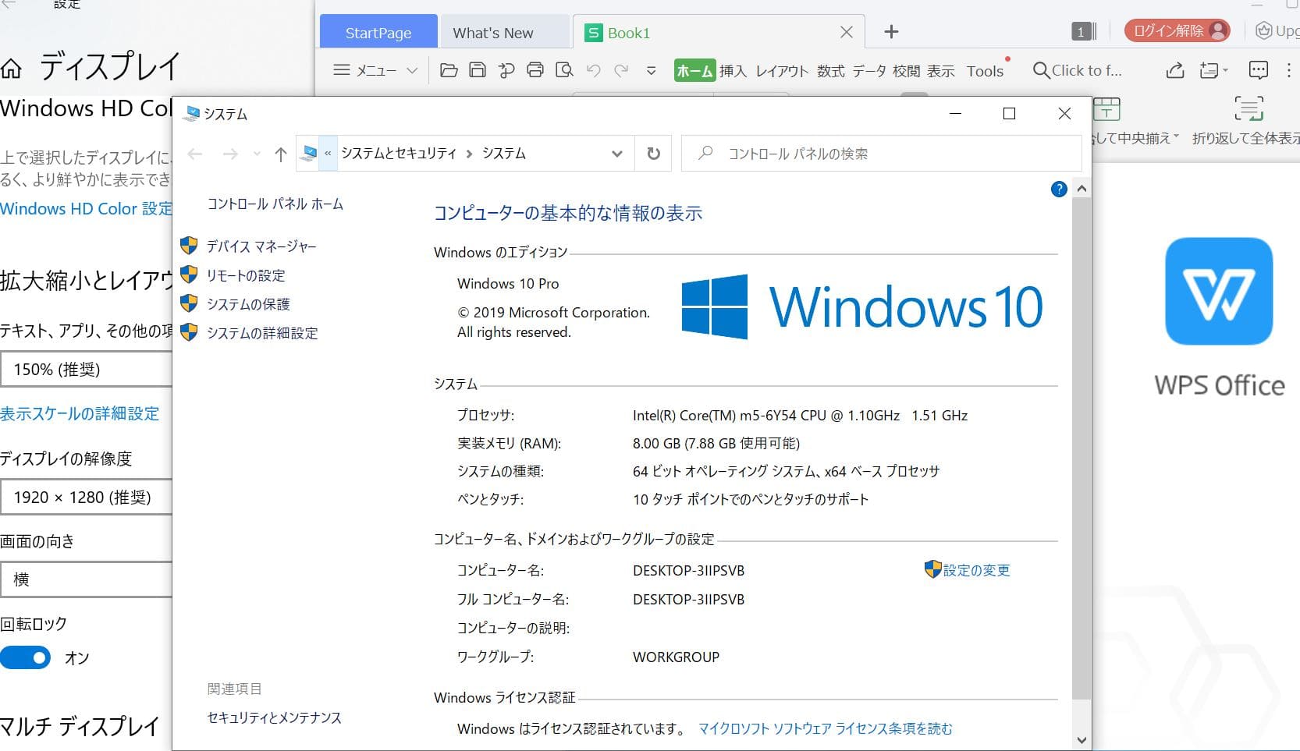
Task: Open コントロール パネル ホーム link
Action: pyautogui.click(x=275, y=204)
